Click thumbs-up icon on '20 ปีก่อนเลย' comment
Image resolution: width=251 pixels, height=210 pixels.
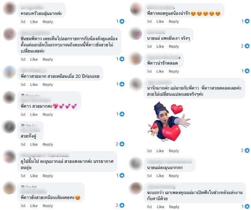pyautogui.click(x=122, y=84)
